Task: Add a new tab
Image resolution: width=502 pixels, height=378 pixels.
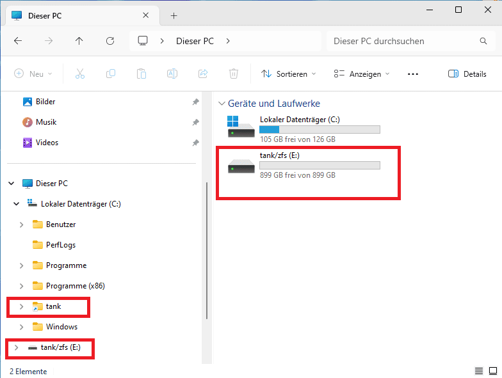Action: [174, 15]
